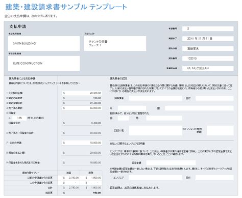Click the 追加作業サマリー table header

pos(31,173)
